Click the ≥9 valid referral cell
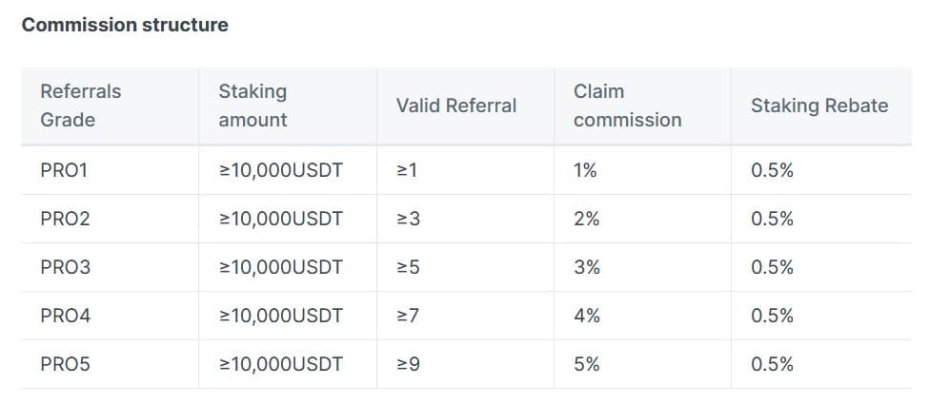Image resolution: width=949 pixels, height=404 pixels. (x=408, y=364)
